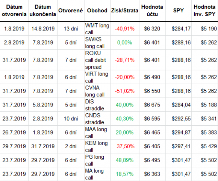Viewport: 218px width, 181px height.
Task: Click the 'Obchod' column header
Action: (x=97, y=11)
